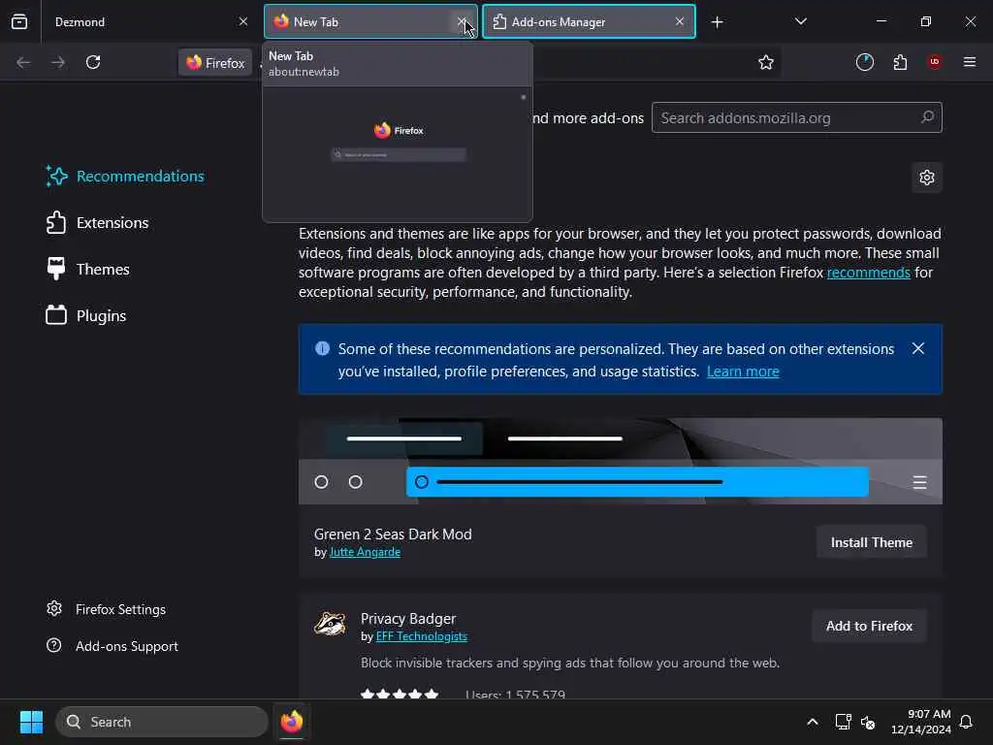Bookmark this page with the star icon
The width and height of the screenshot is (993, 745).
(766, 62)
